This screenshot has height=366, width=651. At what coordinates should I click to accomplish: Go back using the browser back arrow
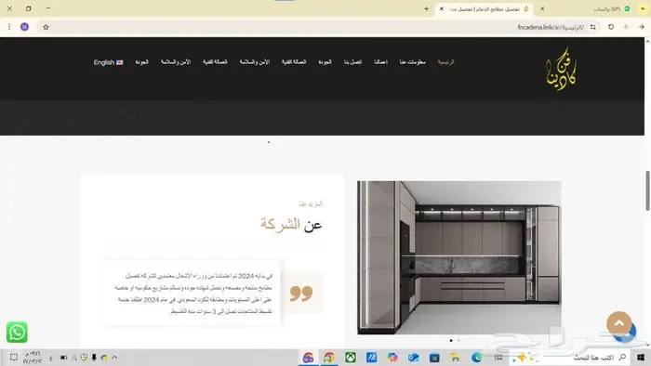(642, 27)
